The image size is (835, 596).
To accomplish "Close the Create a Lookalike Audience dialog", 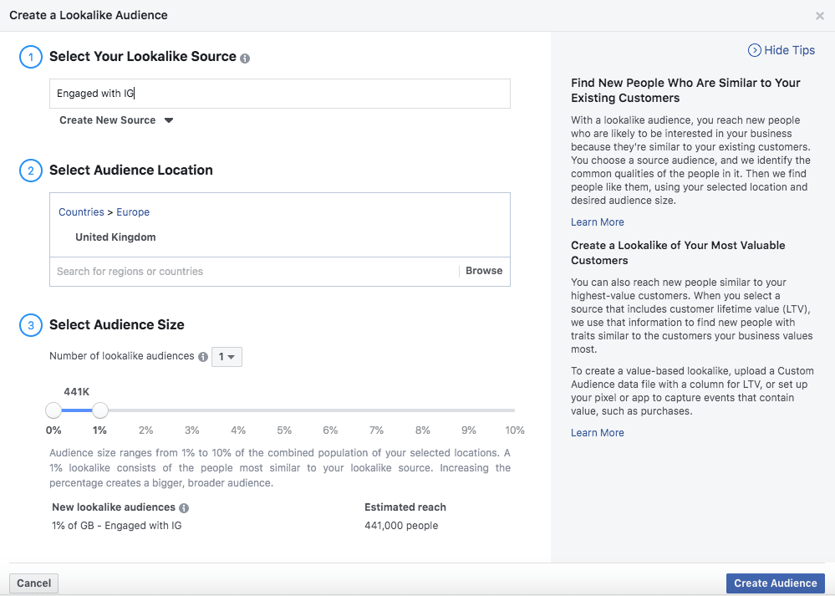I will (819, 16).
